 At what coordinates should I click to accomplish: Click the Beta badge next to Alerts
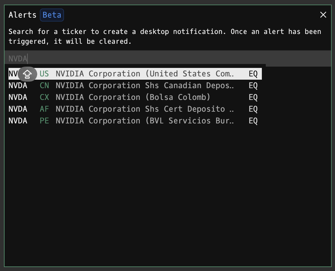click(52, 15)
